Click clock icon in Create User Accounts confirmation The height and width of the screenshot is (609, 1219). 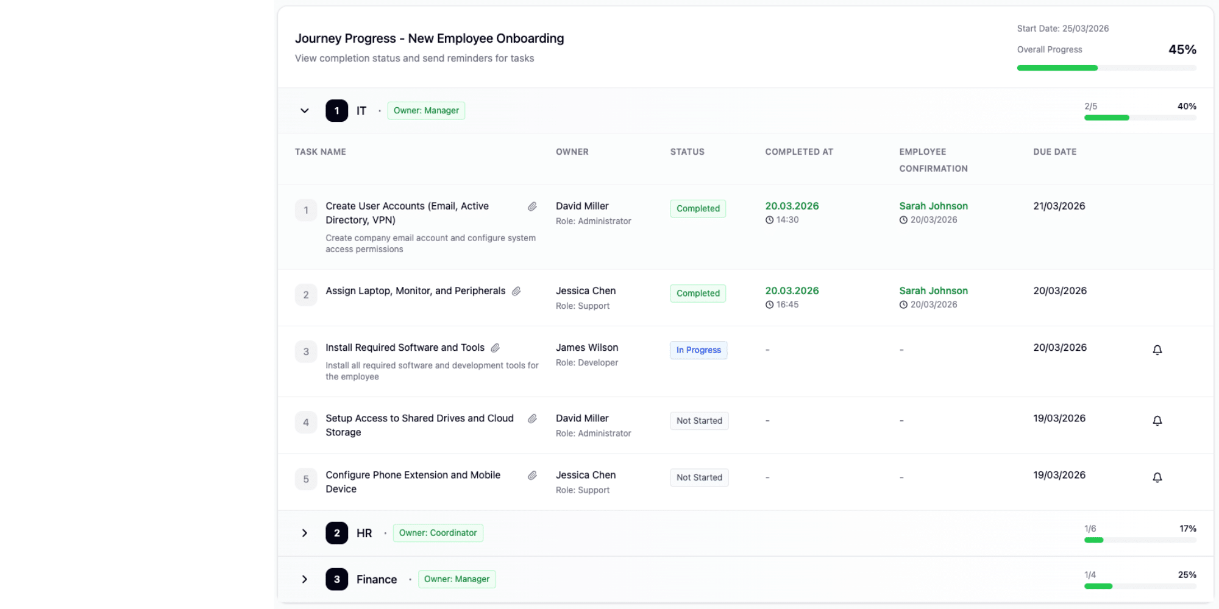[903, 220]
